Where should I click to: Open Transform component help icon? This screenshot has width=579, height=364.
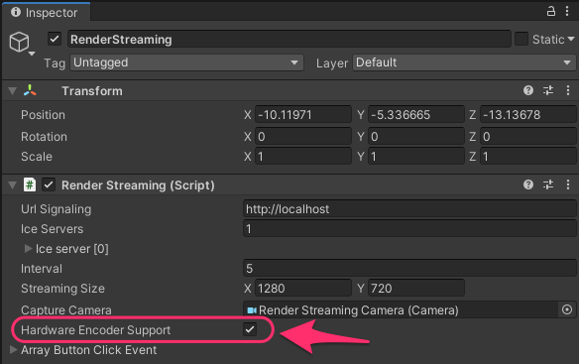[x=528, y=90]
